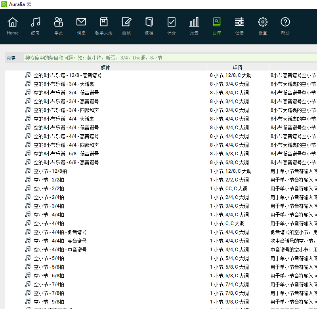The height and width of the screenshot is (309, 317).
Task: Open the 帮助 (help) icon
Action: (285, 26)
